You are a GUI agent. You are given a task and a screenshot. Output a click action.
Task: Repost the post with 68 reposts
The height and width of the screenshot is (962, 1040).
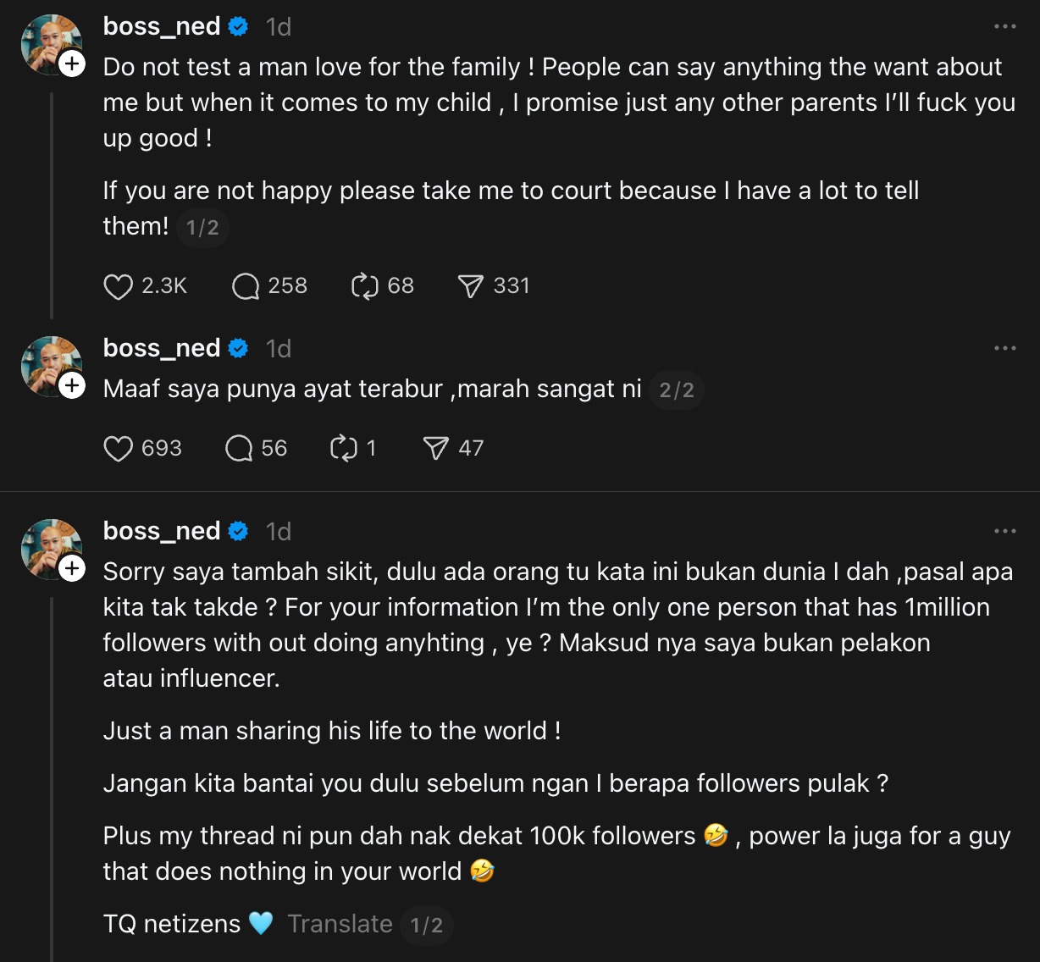[x=365, y=287]
